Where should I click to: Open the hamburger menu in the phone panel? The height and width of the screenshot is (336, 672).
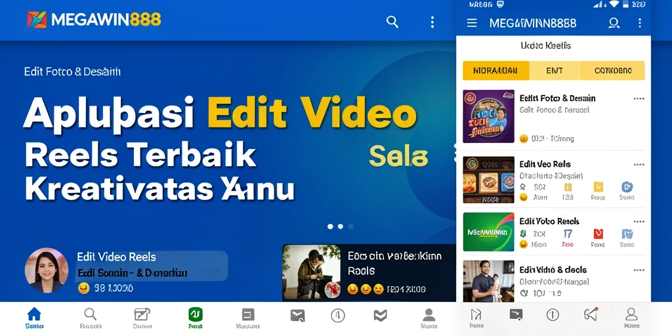(x=472, y=23)
